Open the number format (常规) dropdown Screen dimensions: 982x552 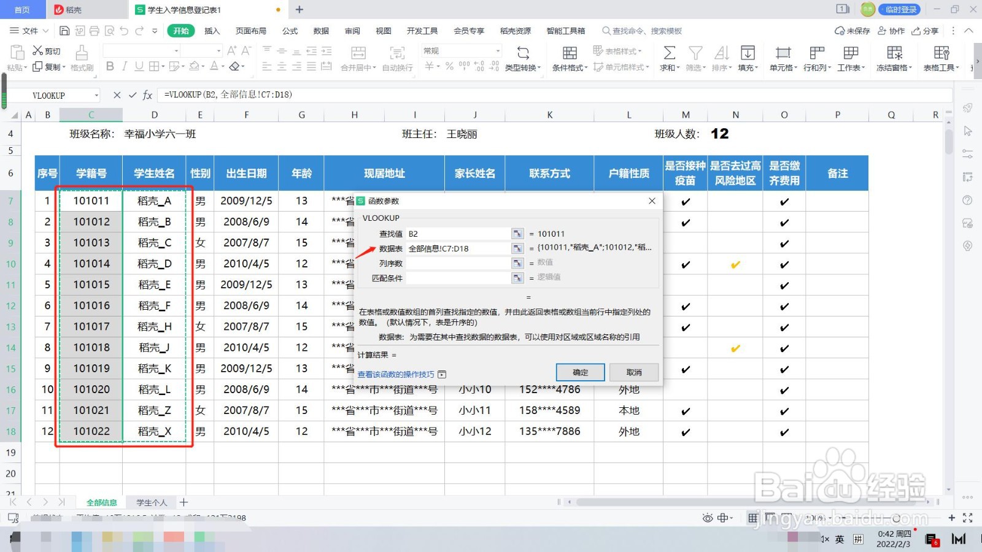[x=498, y=51]
